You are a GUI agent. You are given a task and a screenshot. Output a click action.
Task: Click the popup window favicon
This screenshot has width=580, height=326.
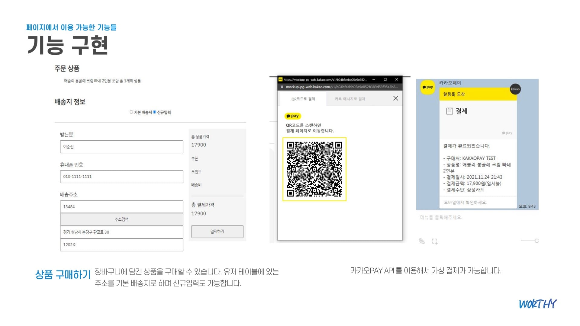pyautogui.click(x=280, y=79)
